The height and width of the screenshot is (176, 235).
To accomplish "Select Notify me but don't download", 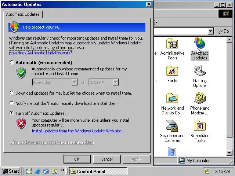I will coord(12,103).
